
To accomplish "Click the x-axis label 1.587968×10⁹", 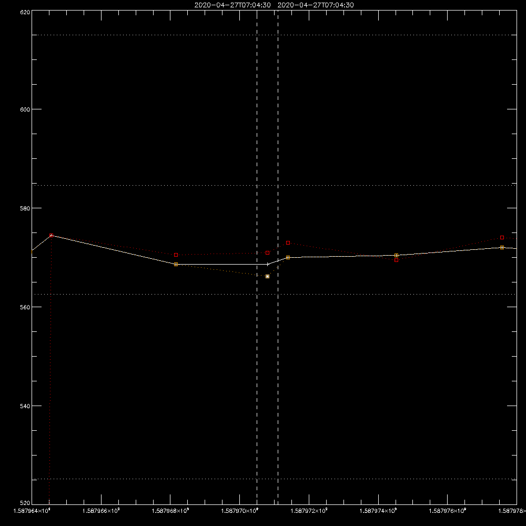I will [170, 511].
